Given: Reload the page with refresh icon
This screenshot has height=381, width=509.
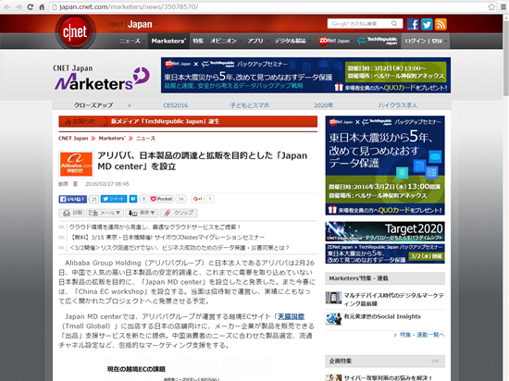Looking at the screenshot, I should click(30, 6).
